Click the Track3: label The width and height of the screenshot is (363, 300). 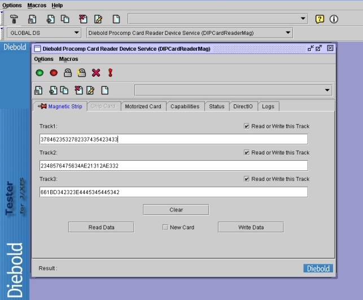click(49, 179)
